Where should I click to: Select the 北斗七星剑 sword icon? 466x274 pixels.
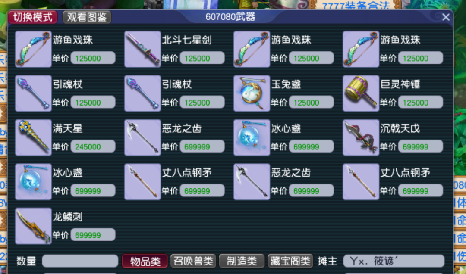point(142,49)
